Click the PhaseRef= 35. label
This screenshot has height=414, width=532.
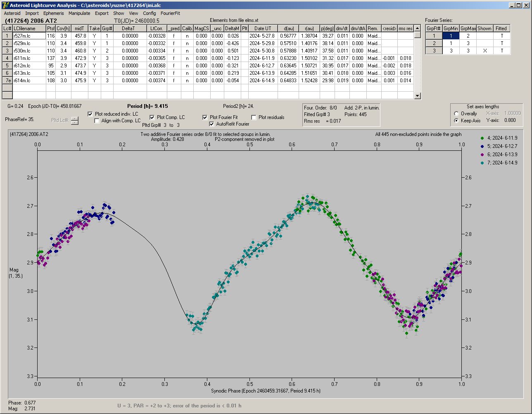[x=19, y=119]
